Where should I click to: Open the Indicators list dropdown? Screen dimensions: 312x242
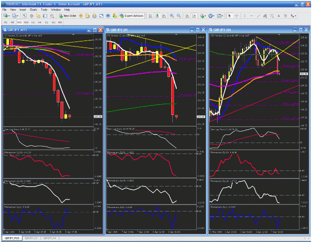[203, 15]
